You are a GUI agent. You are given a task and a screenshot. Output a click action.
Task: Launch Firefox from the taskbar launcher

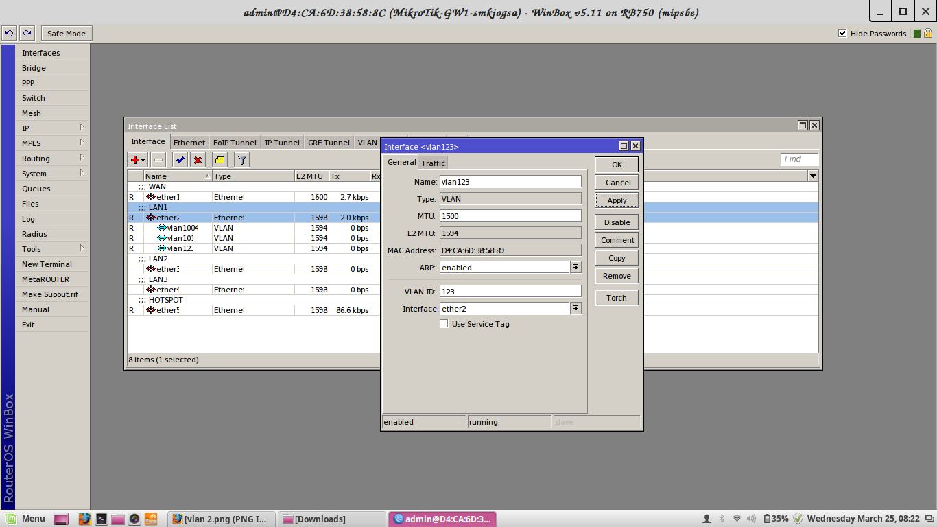pos(84,519)
